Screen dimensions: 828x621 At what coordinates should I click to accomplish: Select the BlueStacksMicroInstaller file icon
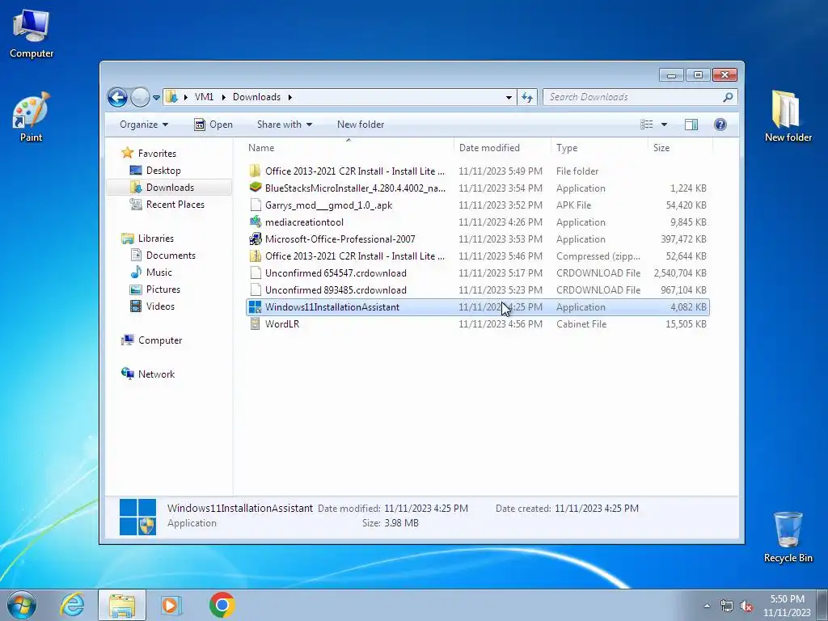pos(256,188)
